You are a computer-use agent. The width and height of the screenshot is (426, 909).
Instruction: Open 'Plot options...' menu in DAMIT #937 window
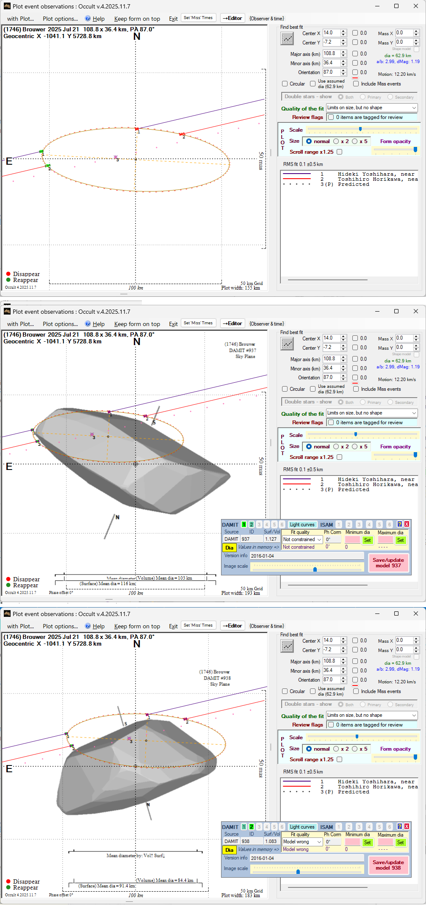(x=60, y=324)
